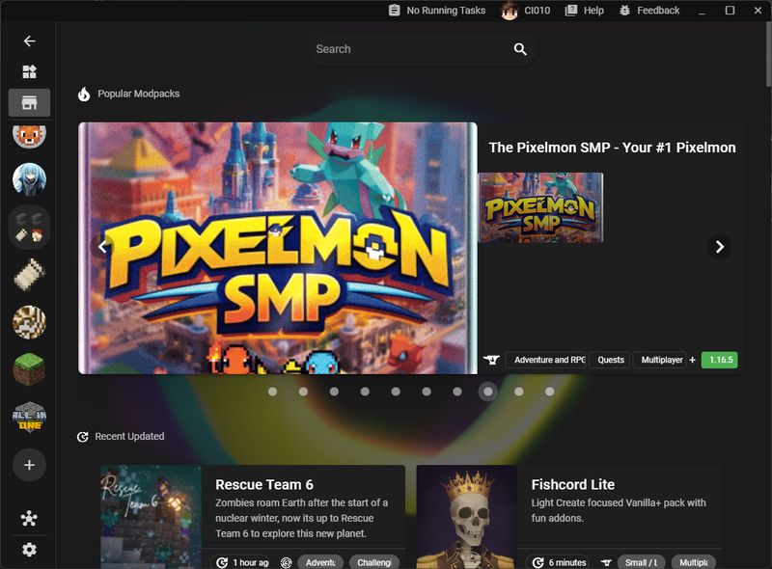
Task: Click the plus button to add instance
Action: pyautogui.click(x=29, y=465)
